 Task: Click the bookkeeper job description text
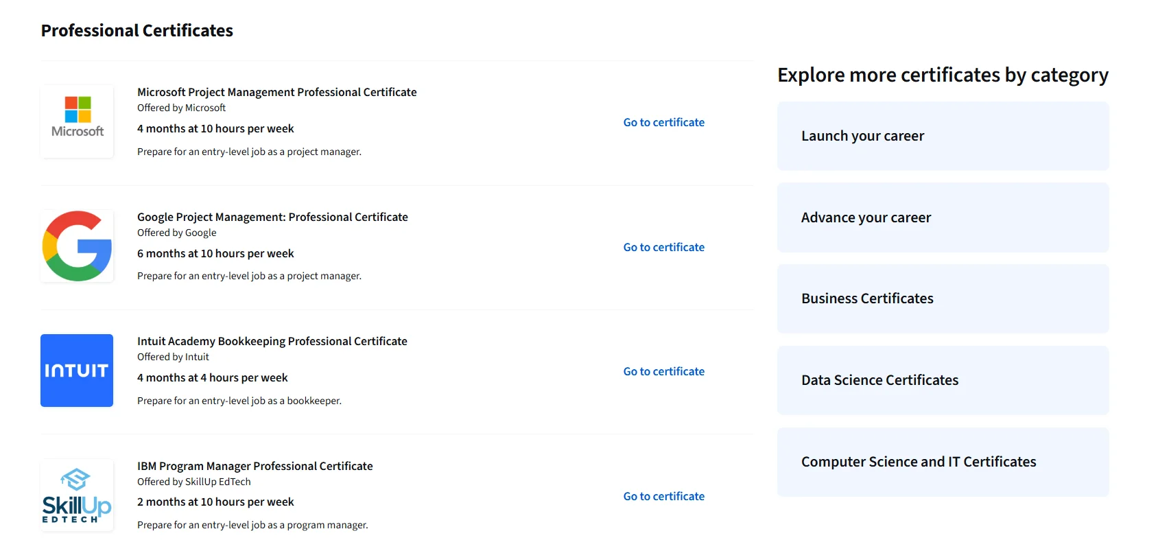239,401
